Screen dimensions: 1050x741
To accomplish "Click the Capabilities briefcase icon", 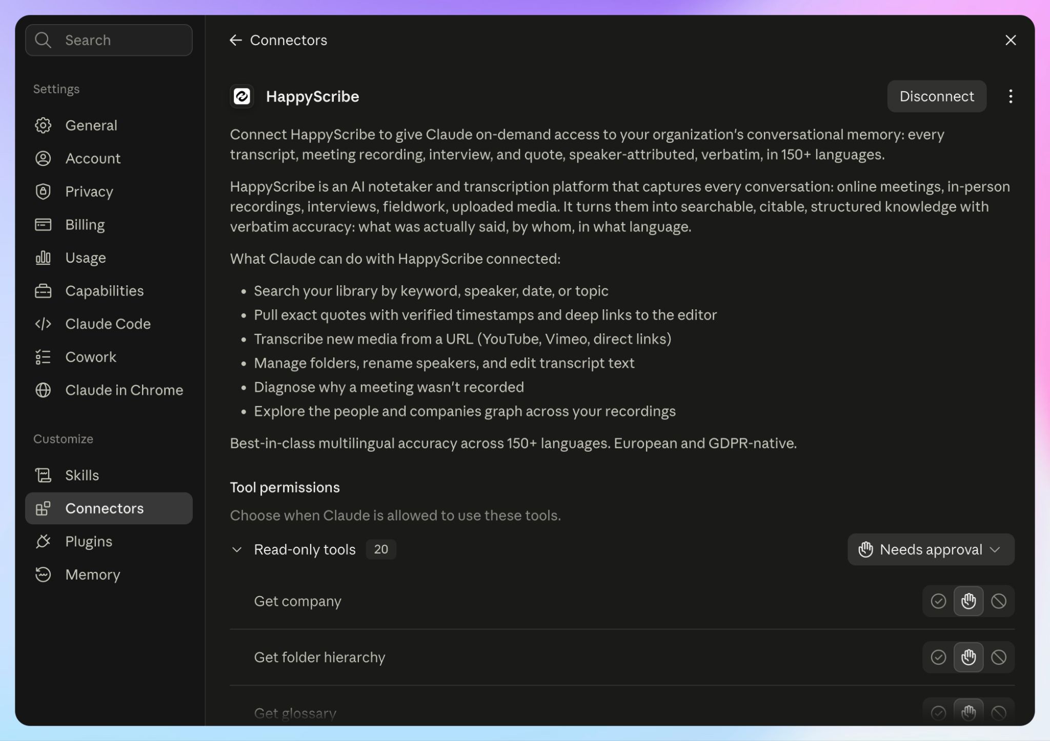I will point(43,291).
